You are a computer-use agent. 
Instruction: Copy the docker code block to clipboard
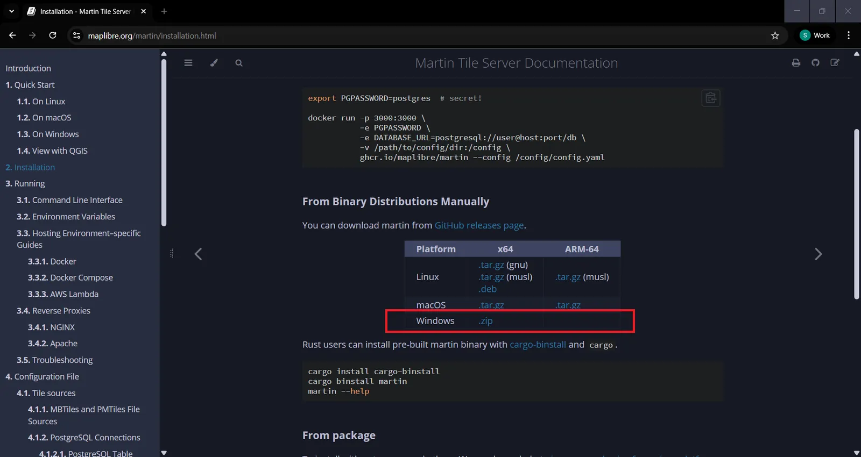click(710, 98)
